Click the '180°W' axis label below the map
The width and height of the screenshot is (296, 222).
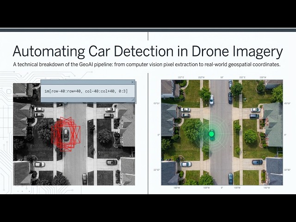177,188
